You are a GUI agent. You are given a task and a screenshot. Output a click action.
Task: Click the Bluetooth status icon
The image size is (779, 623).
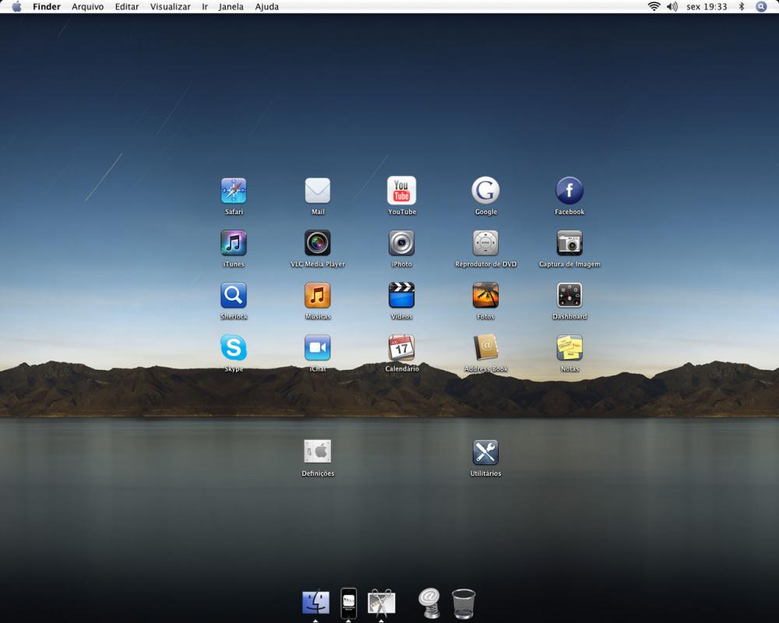(x=742, y=6)
